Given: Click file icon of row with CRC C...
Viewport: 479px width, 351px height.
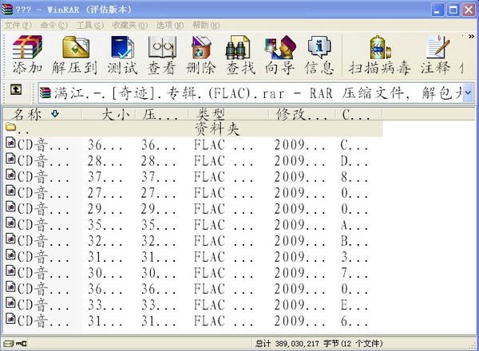Looking at the screenshot, I should click(x=10, y=142).
